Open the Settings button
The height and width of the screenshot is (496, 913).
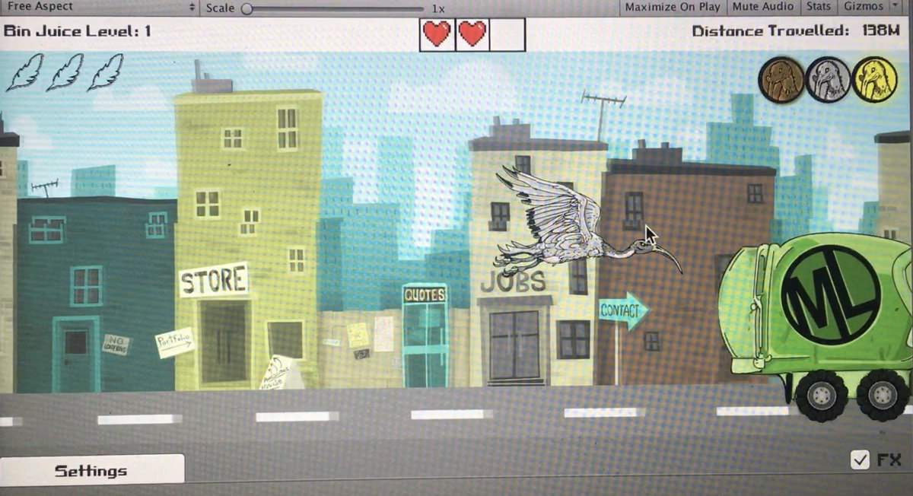tap(92, 470)
